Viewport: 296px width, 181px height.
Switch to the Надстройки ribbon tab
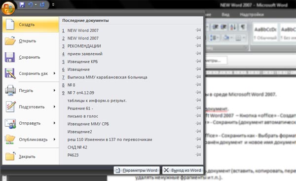(x=252, y=14)
